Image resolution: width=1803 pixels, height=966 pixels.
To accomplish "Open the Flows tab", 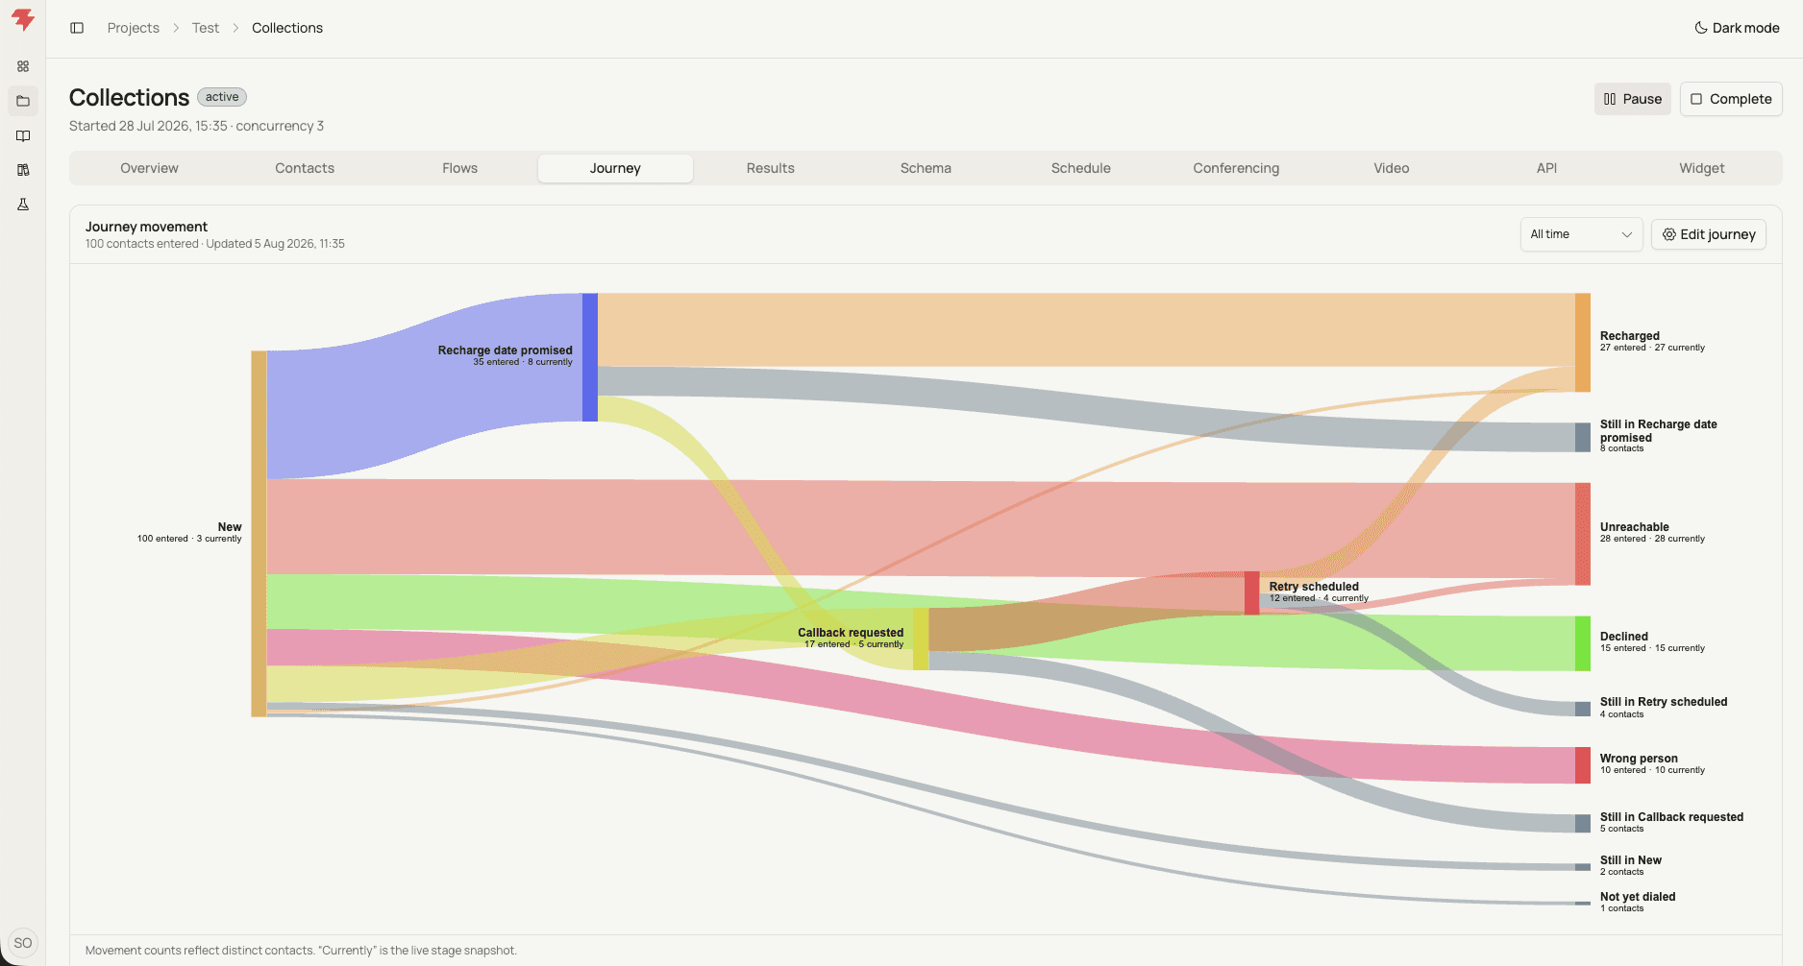I will click(459, 168).
